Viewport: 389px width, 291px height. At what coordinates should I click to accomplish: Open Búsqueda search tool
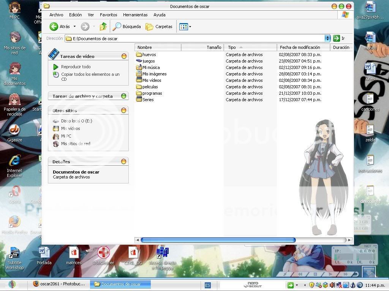pos(127,27)
